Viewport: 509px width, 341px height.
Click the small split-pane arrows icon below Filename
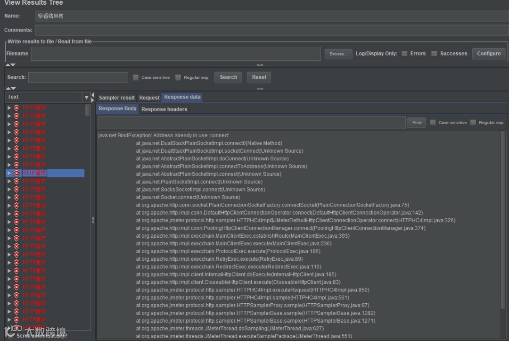(x=10, y=65)
